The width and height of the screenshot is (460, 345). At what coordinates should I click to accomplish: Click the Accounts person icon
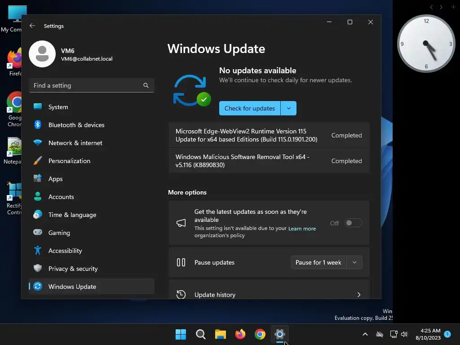[x=38, y=196]
